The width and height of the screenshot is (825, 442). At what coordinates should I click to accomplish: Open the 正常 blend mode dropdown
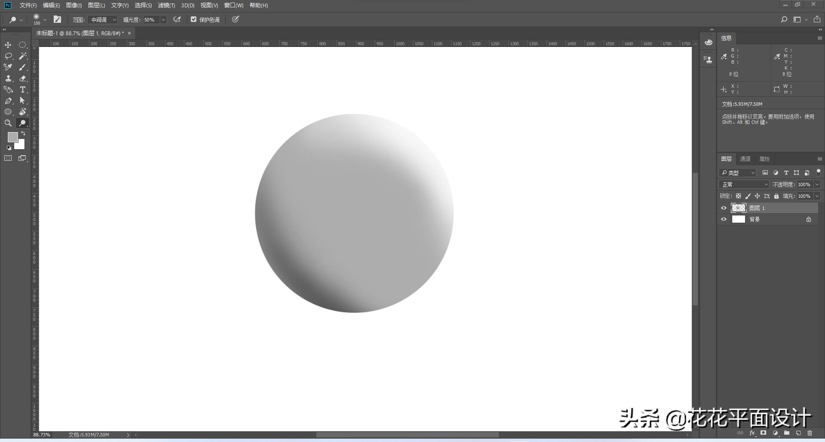(x=745, y=184)
